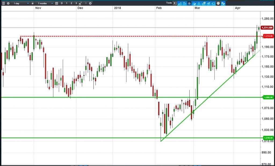Select chart preset 2
Image resolution: width=275 pixels, height=166 pixels.
pos(71,3)
